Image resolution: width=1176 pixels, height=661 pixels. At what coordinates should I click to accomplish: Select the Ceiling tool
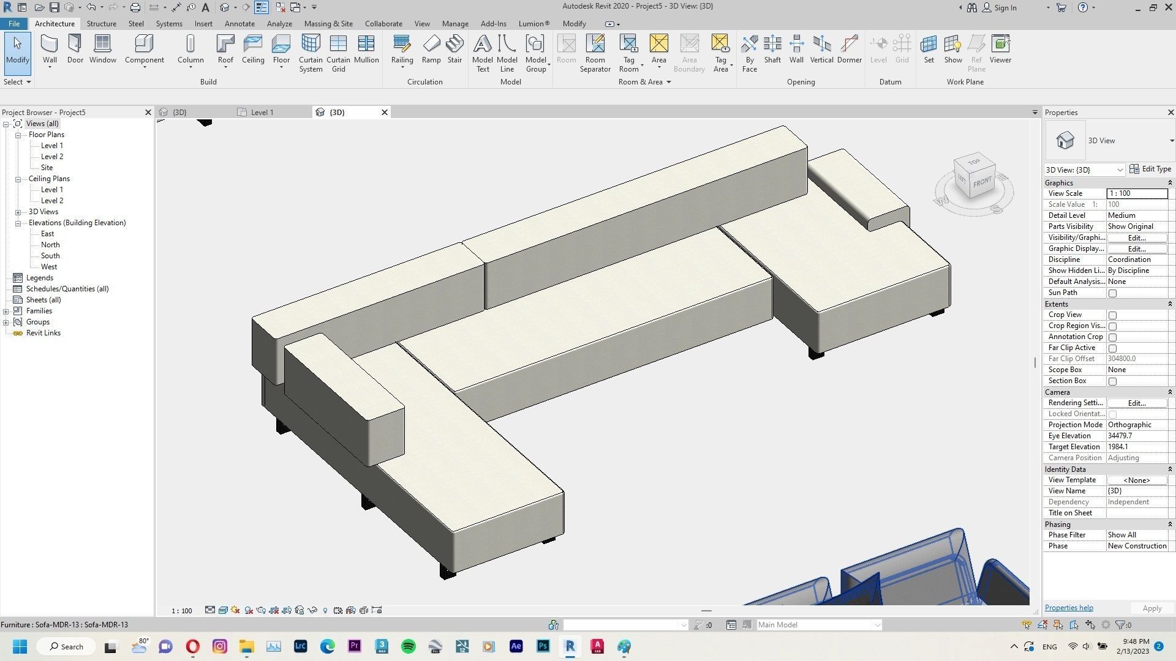pyautogui.click(x=253, y=50)
